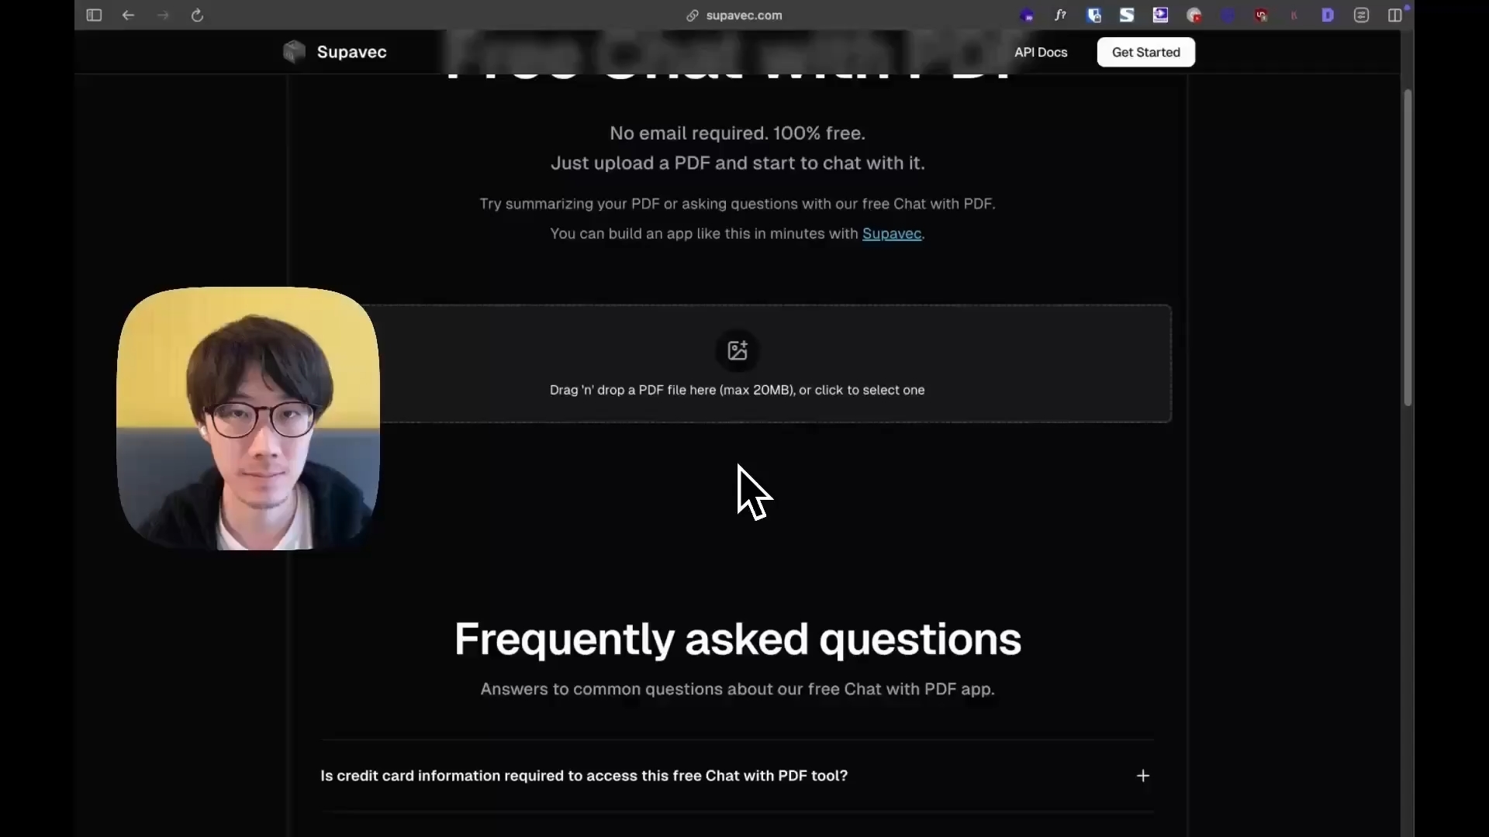Click the page vertical scrollbar thumb
1489x837 pixels.
click(1408, 248)
